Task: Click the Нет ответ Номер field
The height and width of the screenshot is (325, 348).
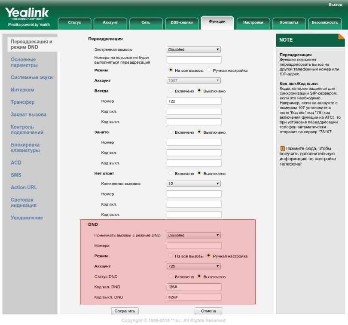Action: coord(194,194)
